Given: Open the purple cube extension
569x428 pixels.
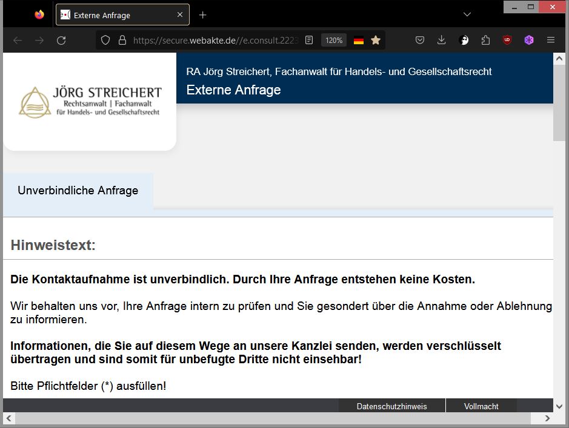Looking at the screenshot, I should 529,40.
